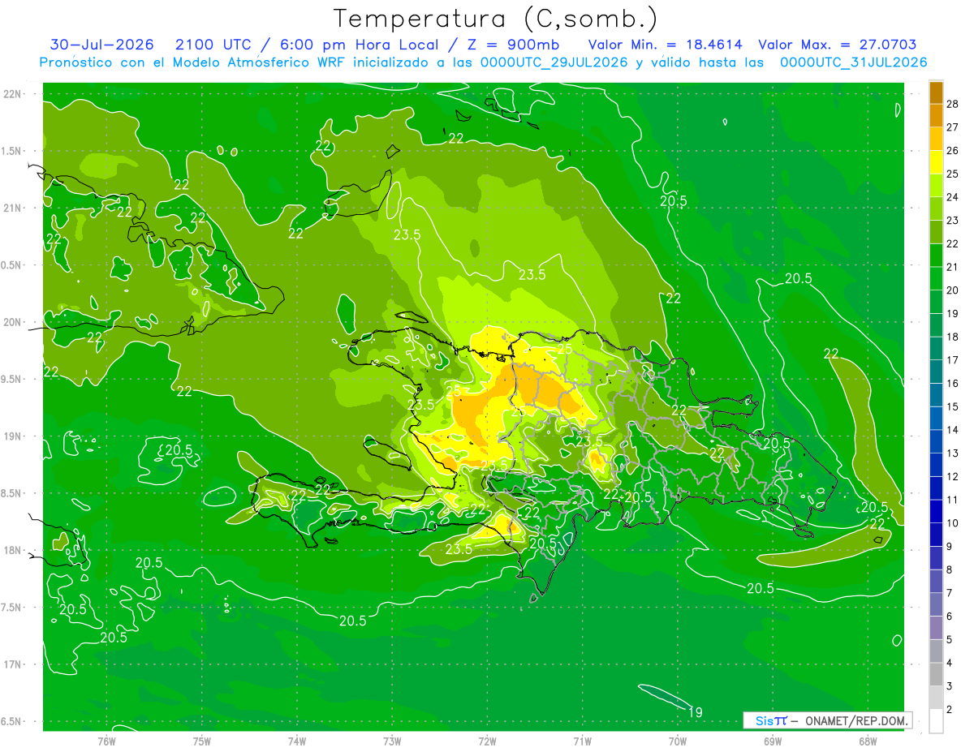The width and height of the screenshot is (974, 752).
Task: Click the valid-until time "0000UTC_31JUL2026"
Action: 853,62
